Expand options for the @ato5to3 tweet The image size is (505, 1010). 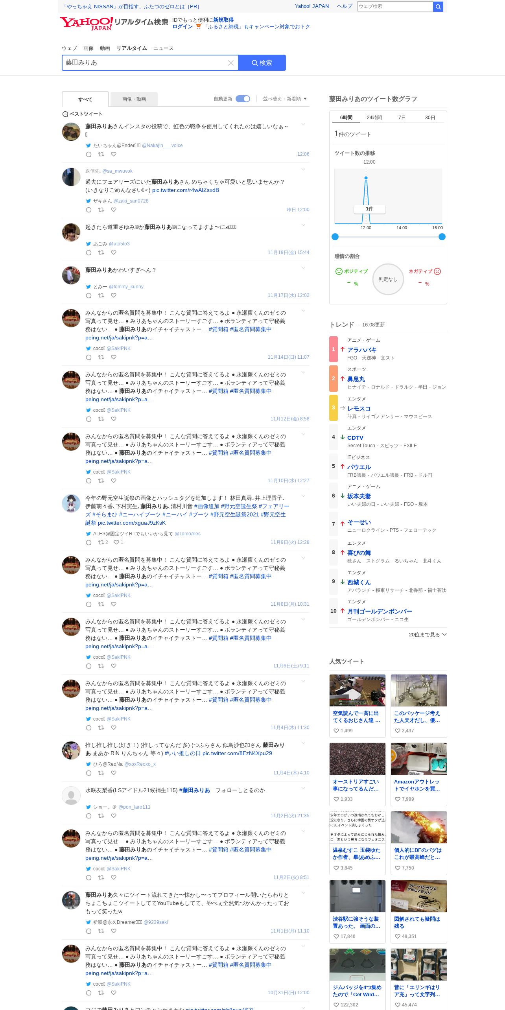click(303, 225)
